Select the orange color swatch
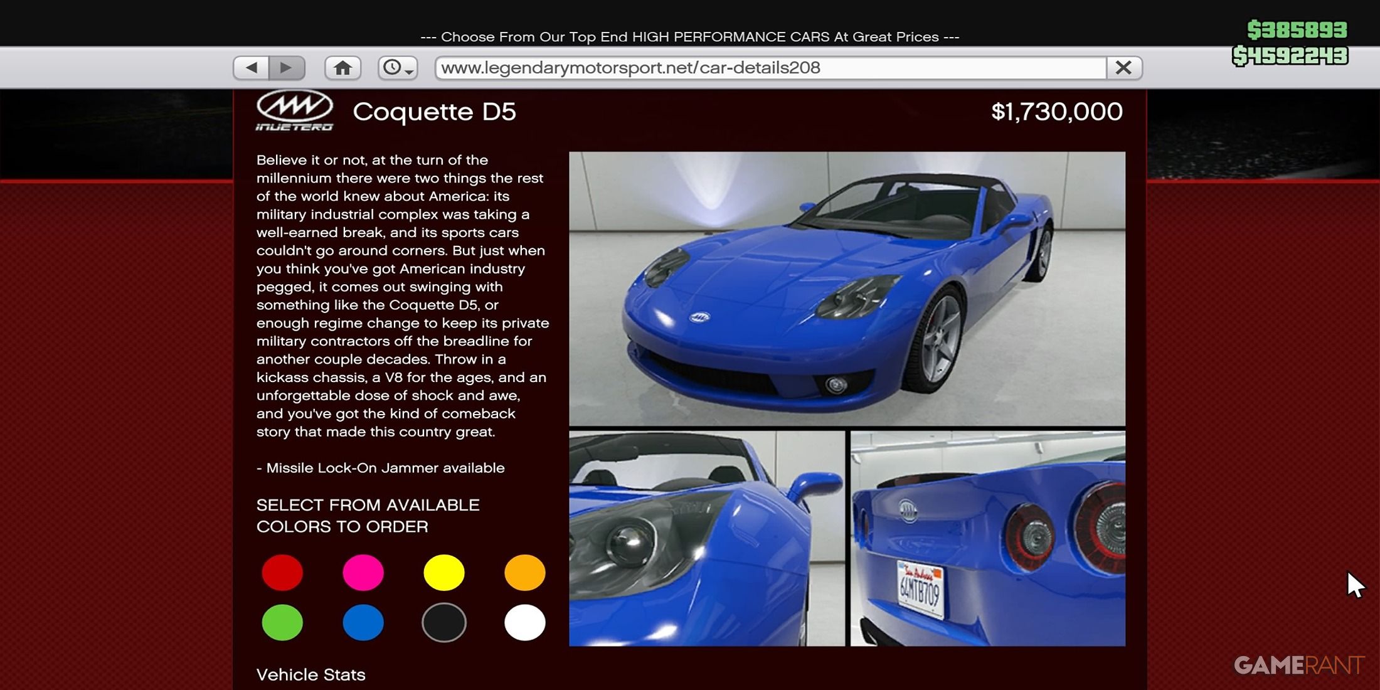Screen dimensions: 1380x690 coord(525,572)
